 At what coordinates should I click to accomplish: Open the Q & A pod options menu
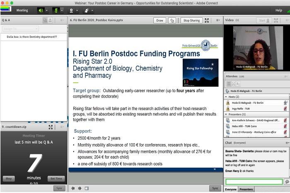click(62, 20)
